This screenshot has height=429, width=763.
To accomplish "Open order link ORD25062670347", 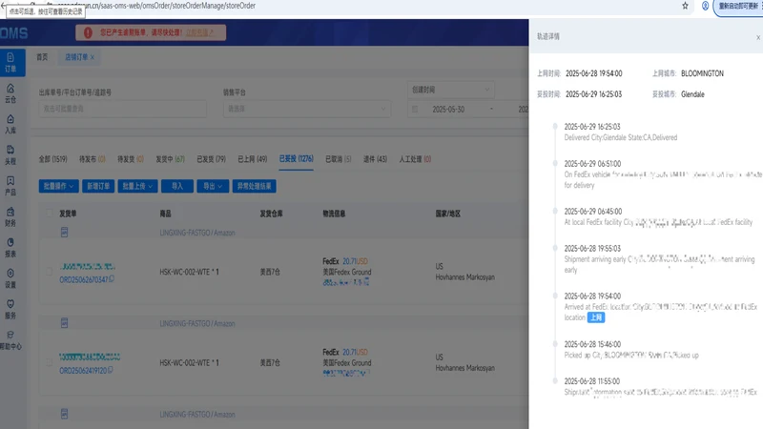I will click(x=83, y=279).
